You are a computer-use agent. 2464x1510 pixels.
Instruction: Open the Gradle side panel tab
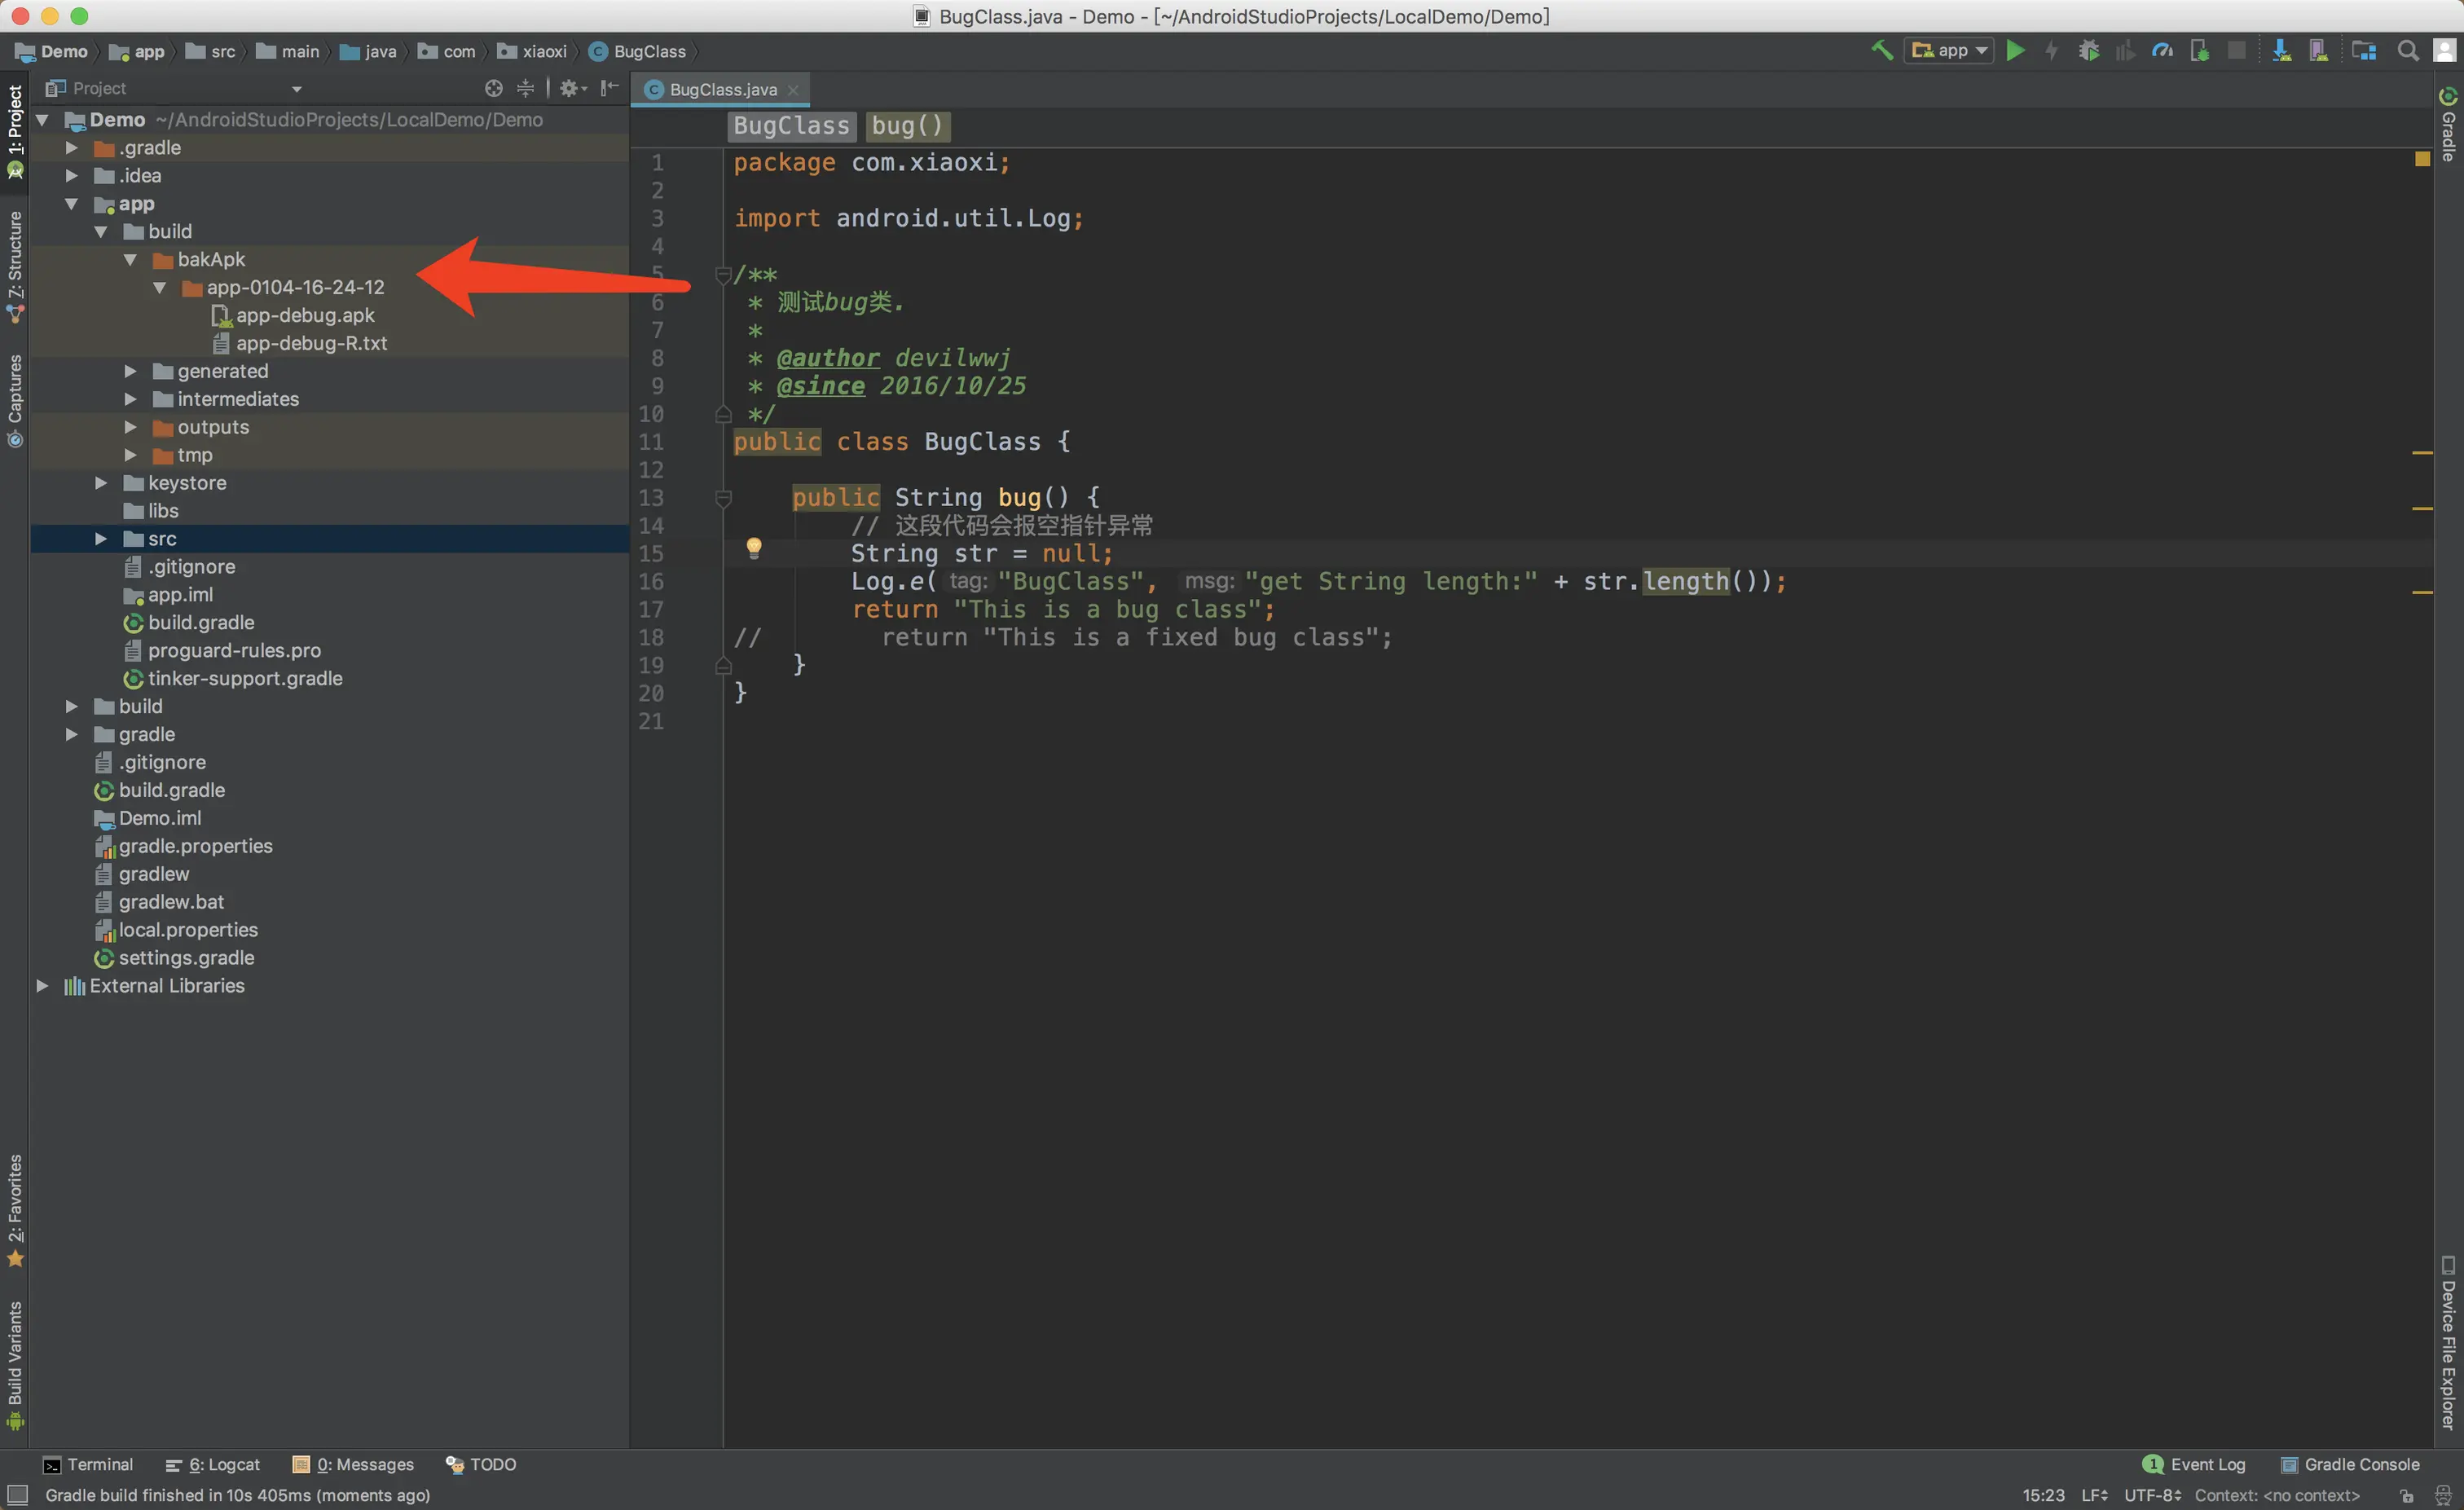click(x=2448, y=126)
